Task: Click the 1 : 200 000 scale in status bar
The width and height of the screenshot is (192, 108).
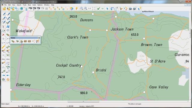Action: (70, 106)
